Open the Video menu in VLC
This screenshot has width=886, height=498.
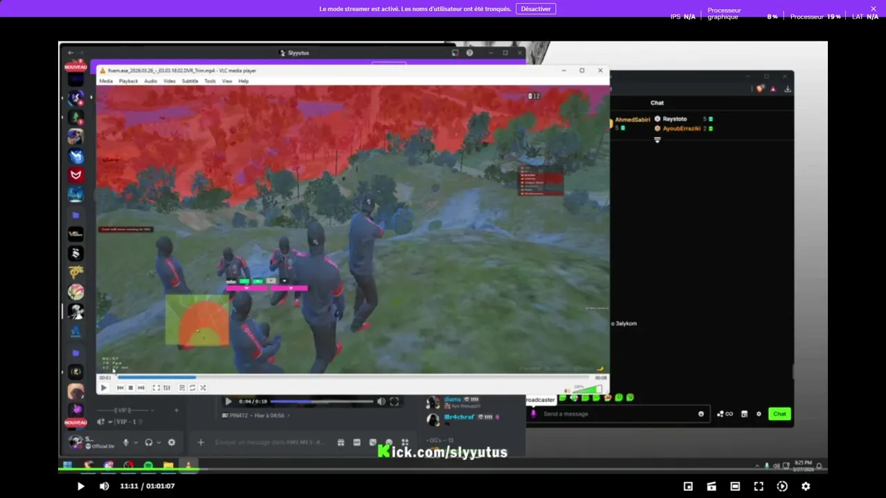[x=170, y=81]
